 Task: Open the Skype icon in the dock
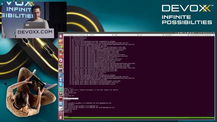[61, 84]
